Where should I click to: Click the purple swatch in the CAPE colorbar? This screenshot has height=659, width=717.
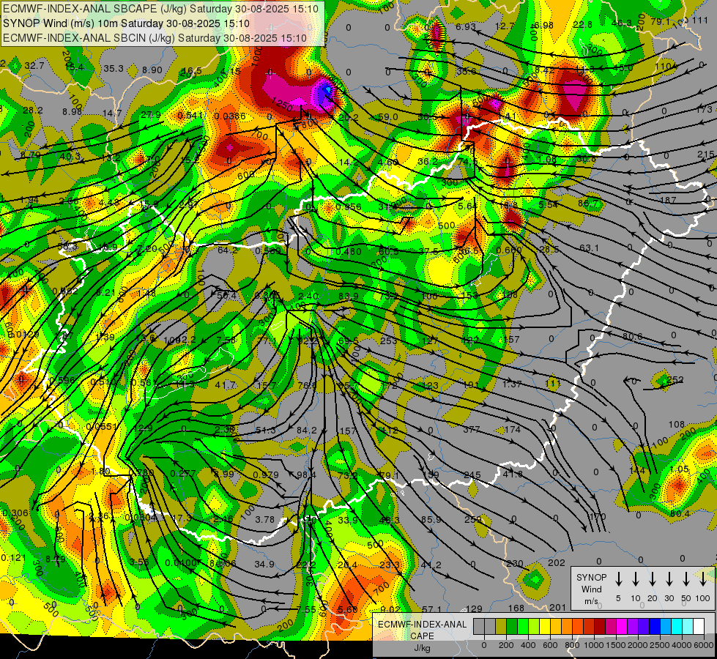point(632,627)
